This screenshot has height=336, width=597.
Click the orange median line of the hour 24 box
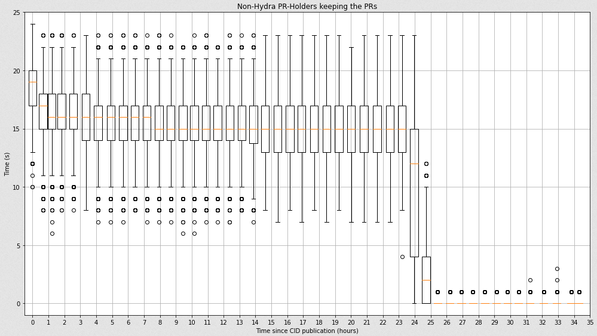(414, 164)
